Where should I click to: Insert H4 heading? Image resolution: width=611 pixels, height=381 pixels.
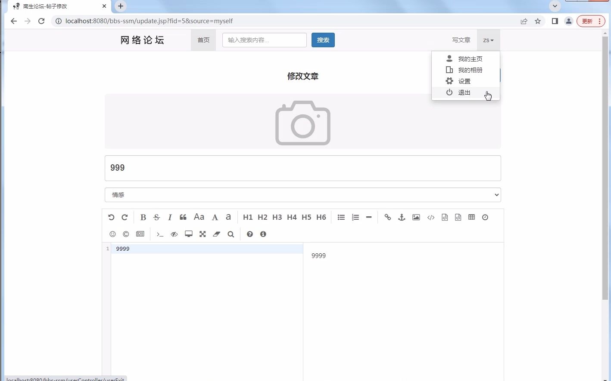coord(292,218)
